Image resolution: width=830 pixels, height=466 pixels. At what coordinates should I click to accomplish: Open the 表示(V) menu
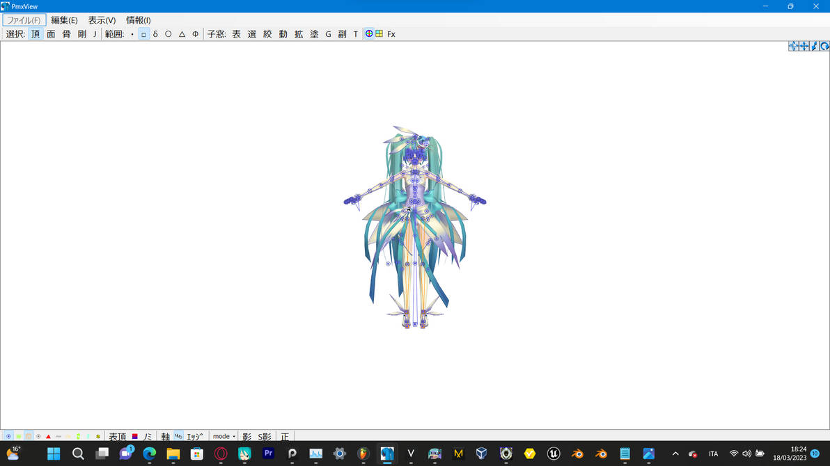[x=102, y=20]
